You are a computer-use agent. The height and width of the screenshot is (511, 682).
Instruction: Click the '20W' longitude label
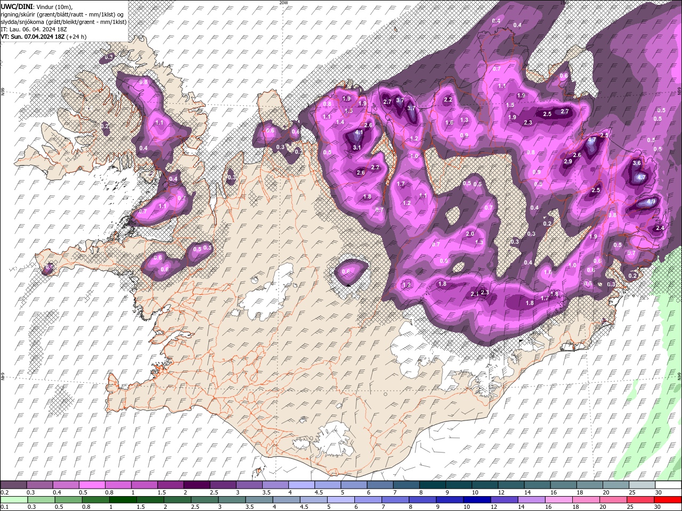(283, 2)
